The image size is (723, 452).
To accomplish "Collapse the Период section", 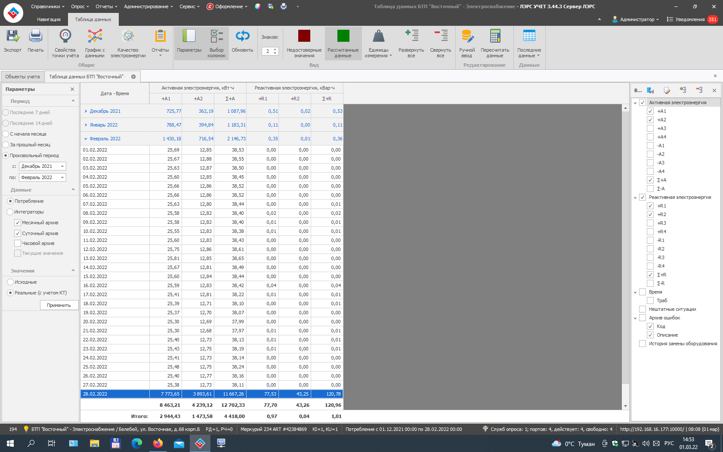I will tap(73, 101).
